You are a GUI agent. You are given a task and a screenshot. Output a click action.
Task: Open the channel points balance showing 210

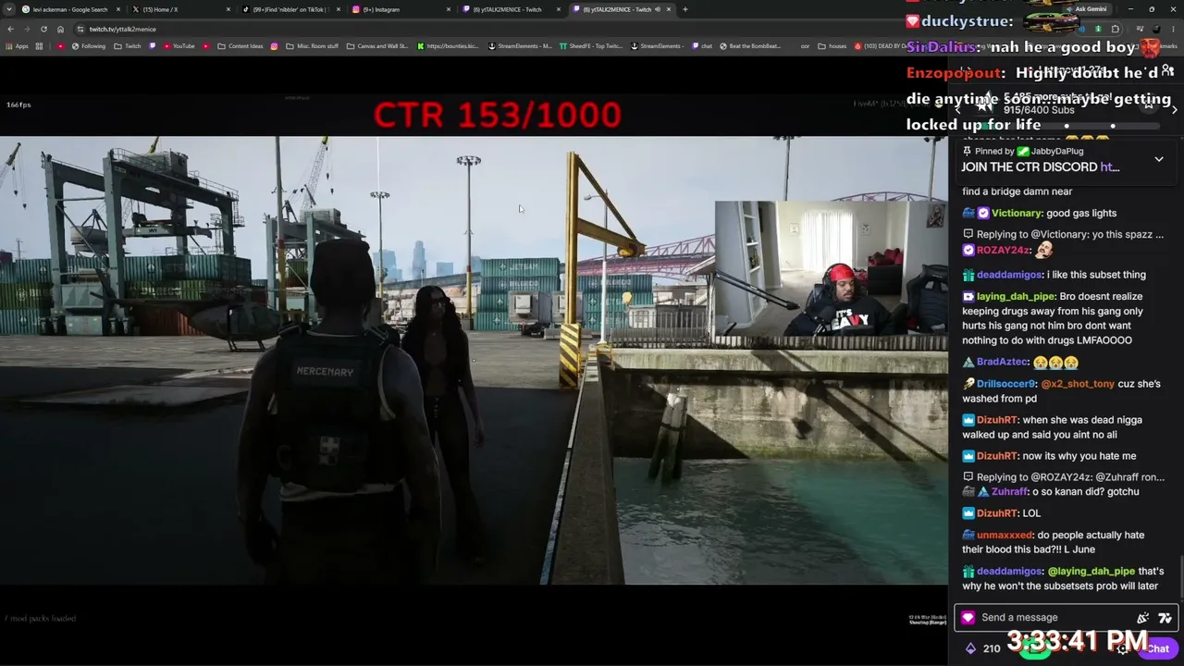point(982,648)
